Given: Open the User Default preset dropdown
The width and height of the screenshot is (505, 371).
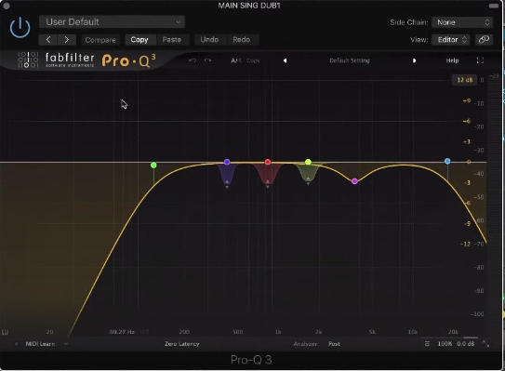Looking at the screenshot, I should click(x=112, y=22).
